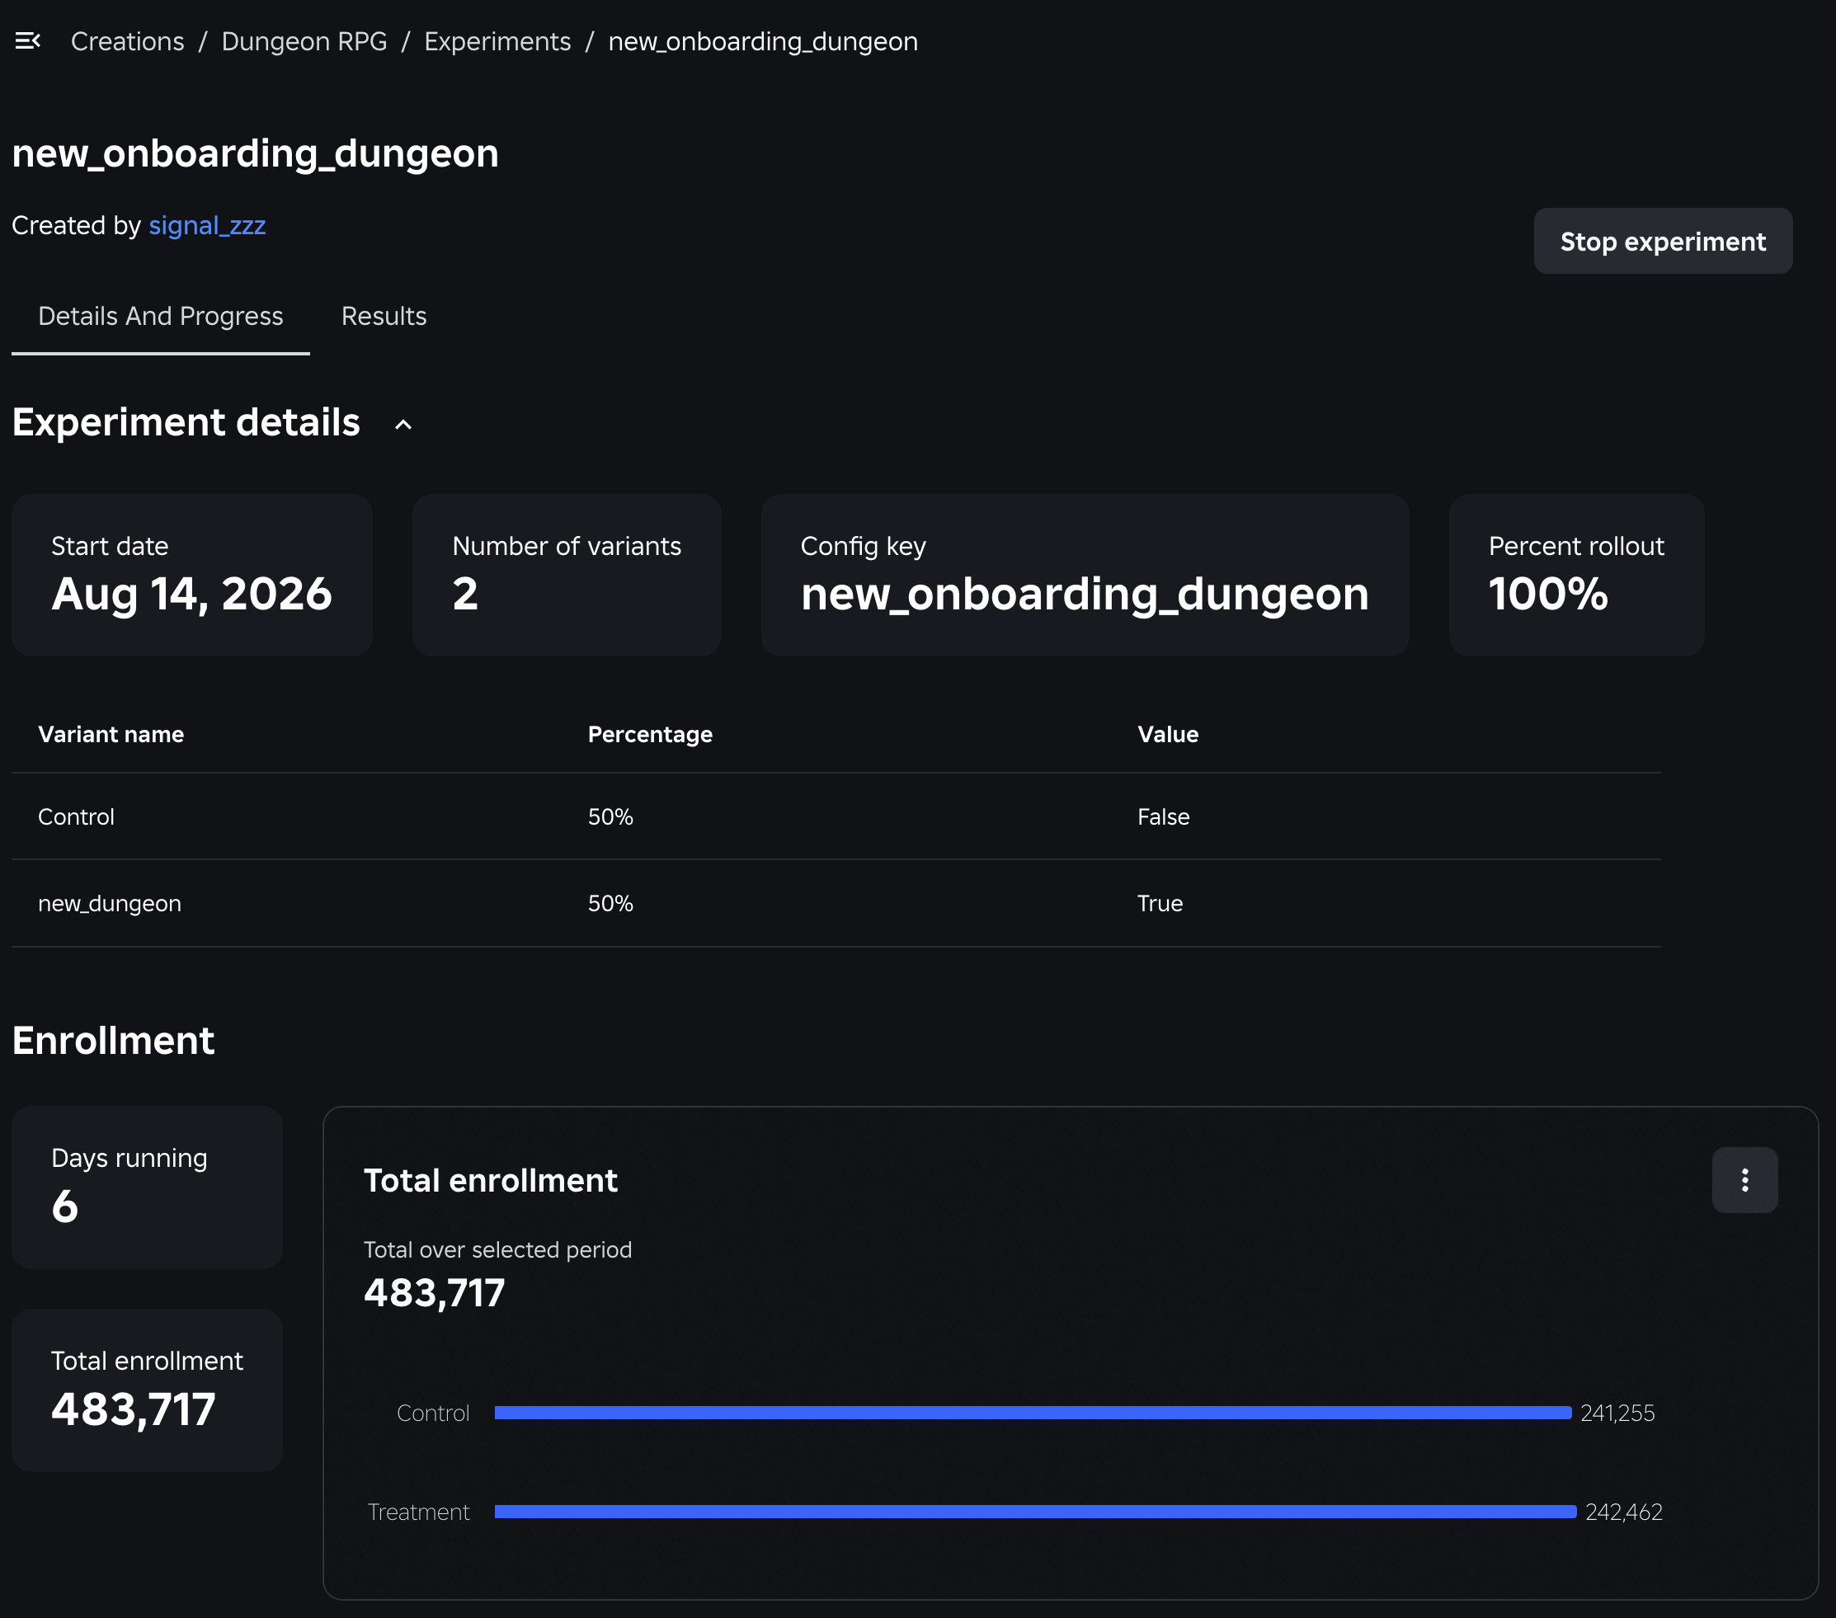Image resolution: width=1836 pixels, height=1618 pixels.
Task: Click the Days running 6 card
Action: (x=148, y=1187)
